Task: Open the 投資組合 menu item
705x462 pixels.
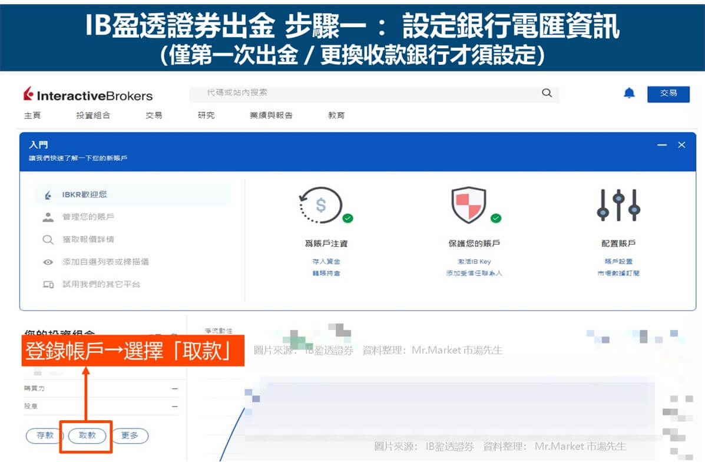Action: coord(93,115)
